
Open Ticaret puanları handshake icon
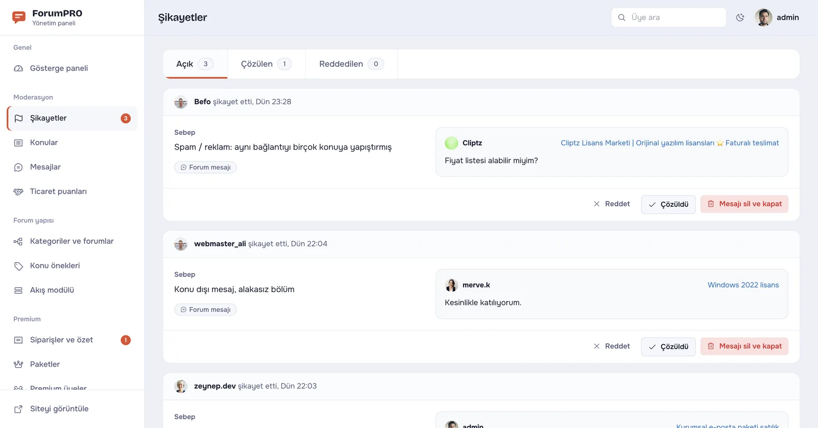point(18,192)
